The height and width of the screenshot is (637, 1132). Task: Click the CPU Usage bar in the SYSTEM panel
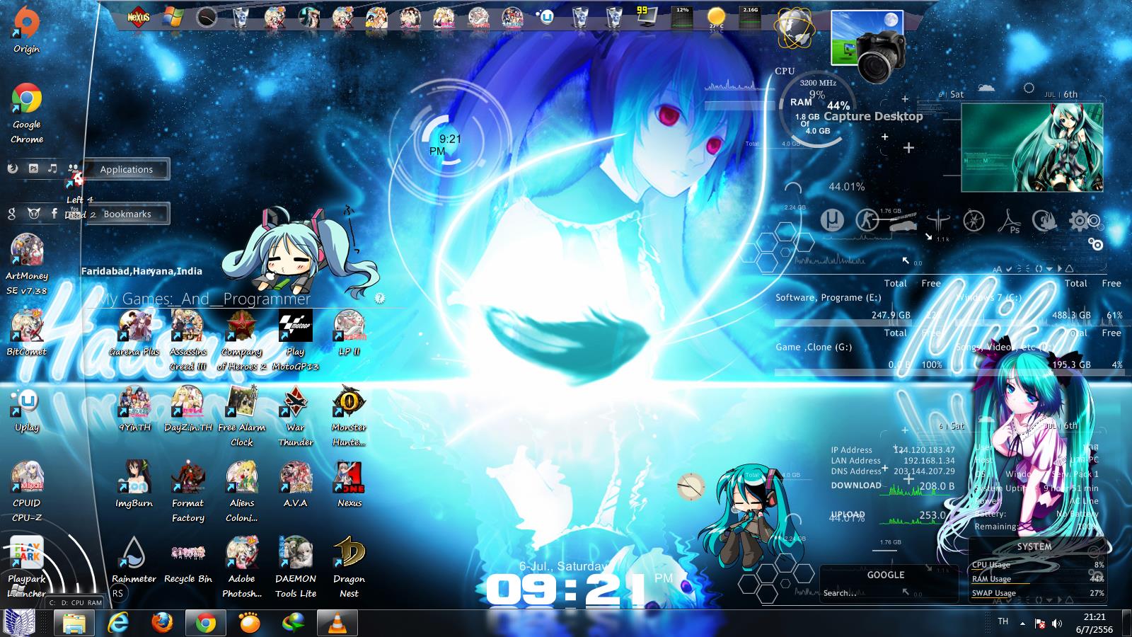click(x=1038, y=565)
